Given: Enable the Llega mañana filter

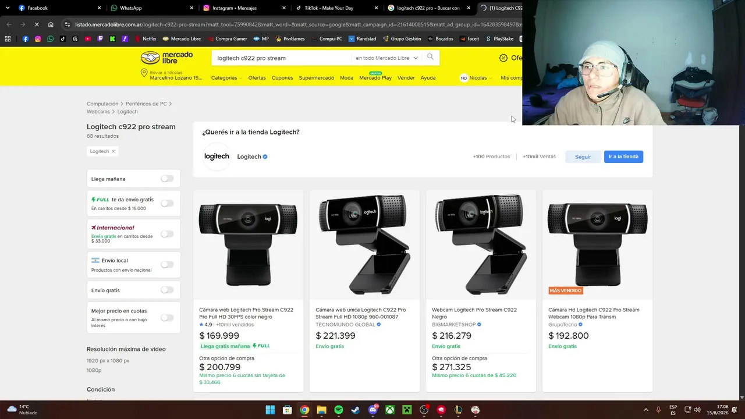Looking at the screenshot, I should click(167, 179).
